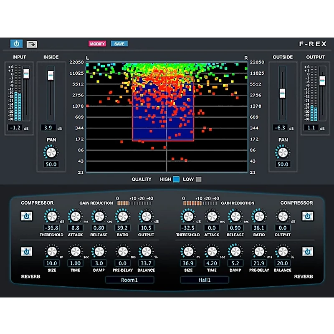334x334 pixels.
Task: Toggle the main plugin power button
Action: [x=16, y=43]
